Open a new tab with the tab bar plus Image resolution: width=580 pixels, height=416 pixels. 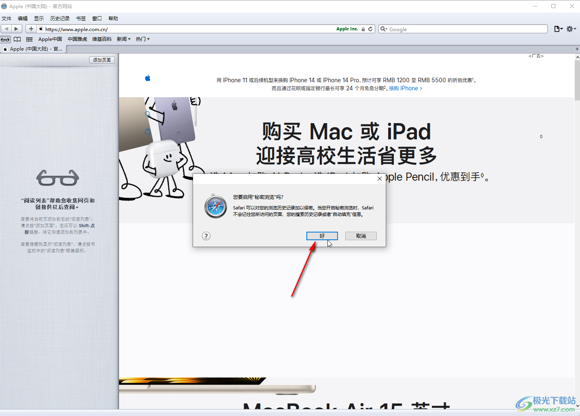577,49
